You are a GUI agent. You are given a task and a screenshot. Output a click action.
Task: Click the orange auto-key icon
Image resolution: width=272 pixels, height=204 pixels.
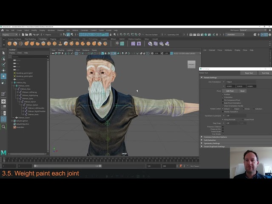[181, 166]
